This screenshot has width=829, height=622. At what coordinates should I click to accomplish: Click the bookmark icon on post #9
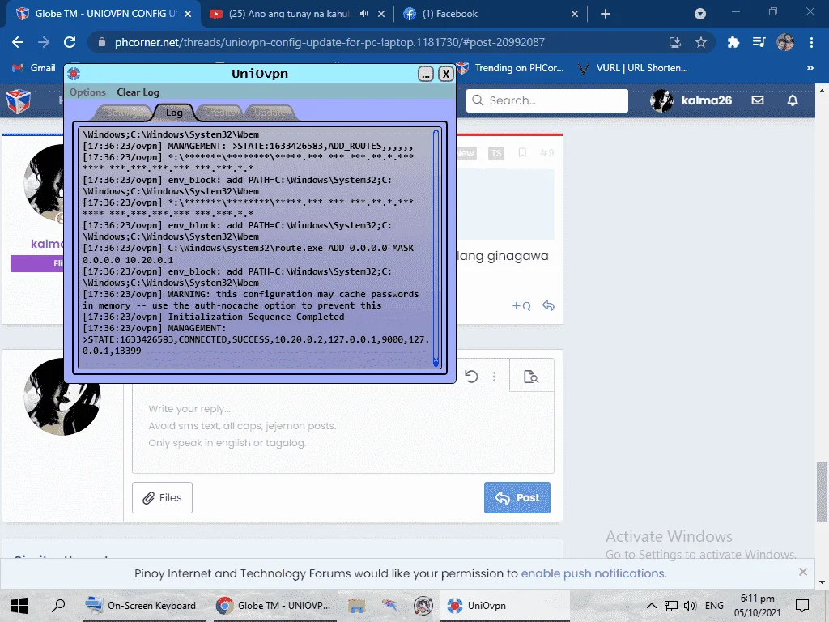522,153
